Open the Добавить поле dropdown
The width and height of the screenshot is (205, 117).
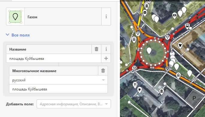(x=74, y=104)
